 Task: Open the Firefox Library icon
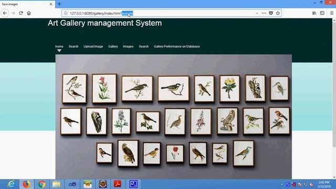[314, 13]
